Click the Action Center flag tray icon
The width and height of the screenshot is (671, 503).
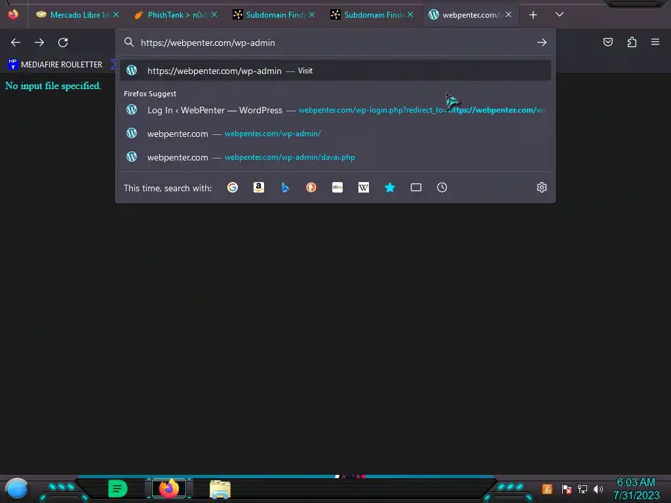(567, 489)
